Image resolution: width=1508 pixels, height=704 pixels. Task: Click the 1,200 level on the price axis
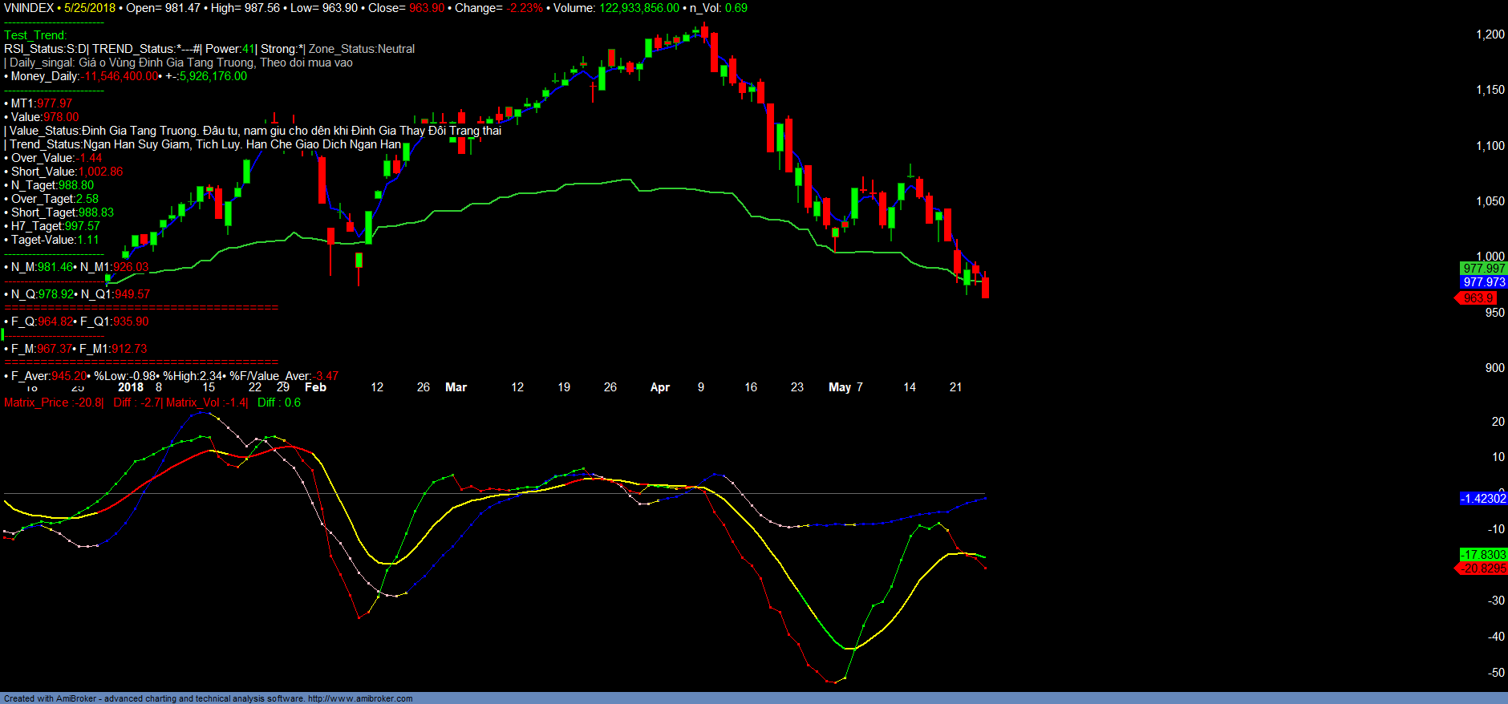(1490, 34)
